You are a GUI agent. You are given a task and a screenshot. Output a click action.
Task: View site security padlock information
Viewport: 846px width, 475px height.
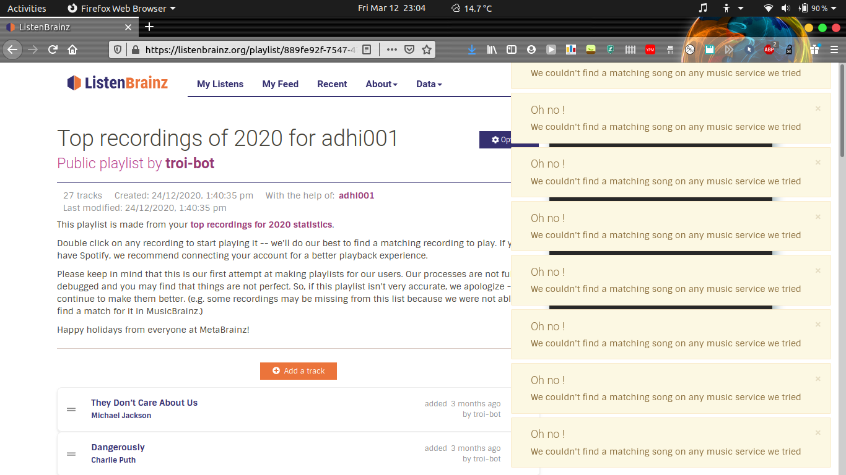pos(134,49)
